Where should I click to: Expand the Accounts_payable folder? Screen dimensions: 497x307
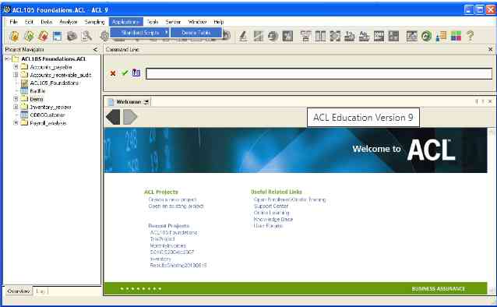click(16, 67)
